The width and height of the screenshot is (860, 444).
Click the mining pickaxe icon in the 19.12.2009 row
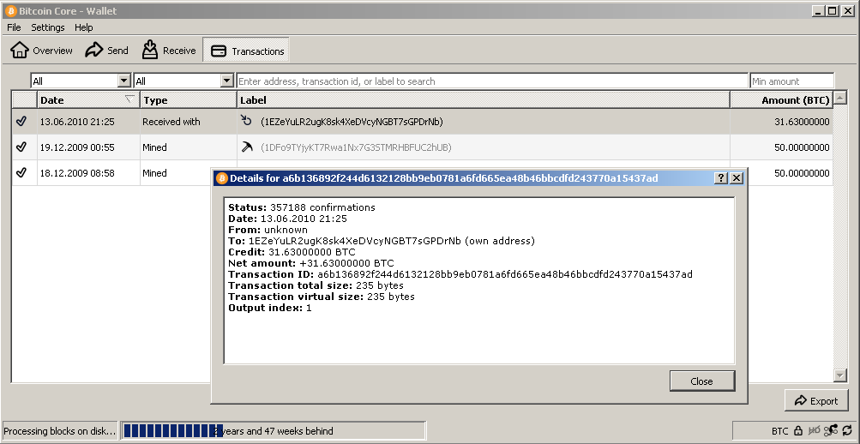point(247,147)
